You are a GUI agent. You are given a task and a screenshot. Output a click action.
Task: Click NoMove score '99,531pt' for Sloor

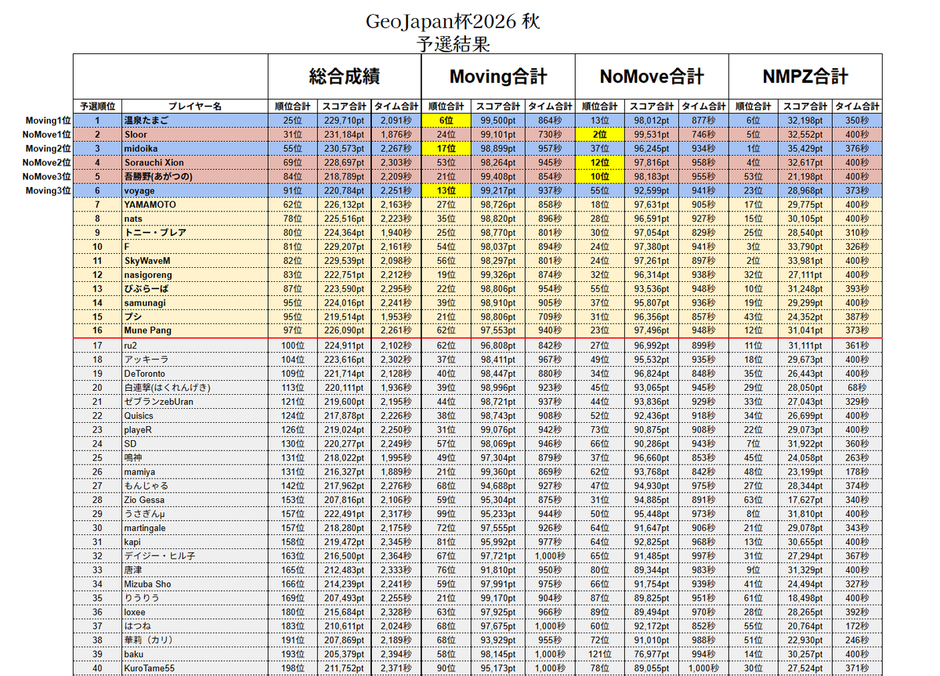point(652,135)
